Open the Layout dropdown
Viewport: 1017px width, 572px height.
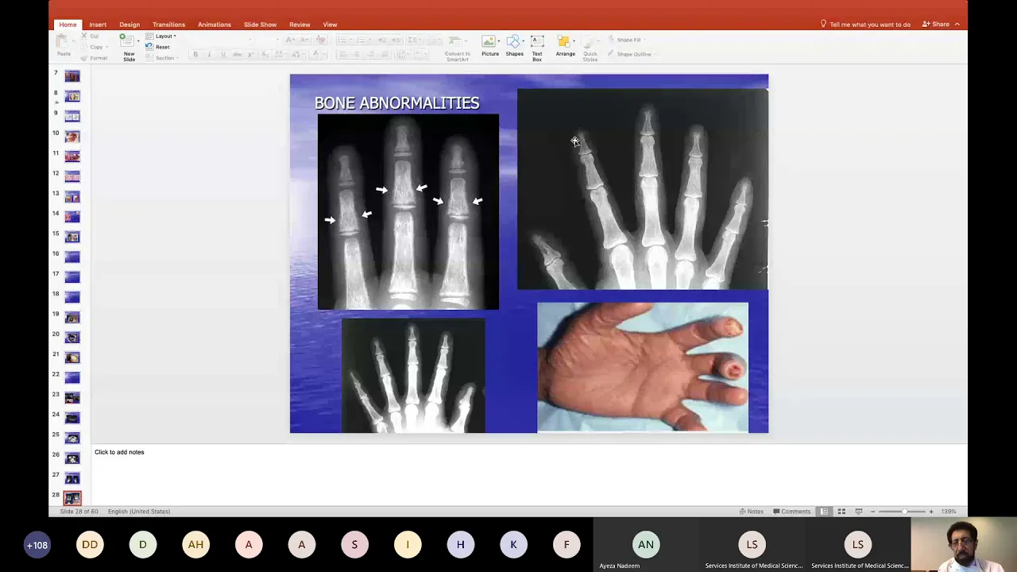tap(162, 37)
